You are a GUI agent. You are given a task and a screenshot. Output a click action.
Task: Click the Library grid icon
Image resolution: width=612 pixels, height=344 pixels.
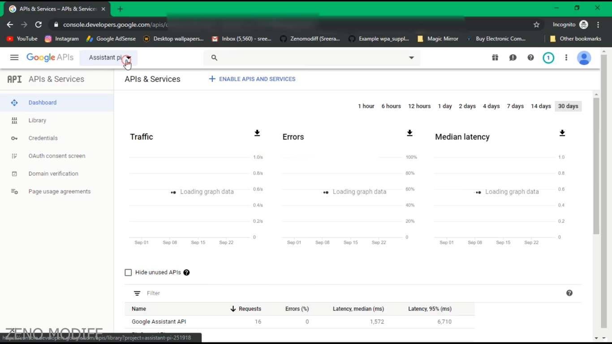click(x=14, y=120)
